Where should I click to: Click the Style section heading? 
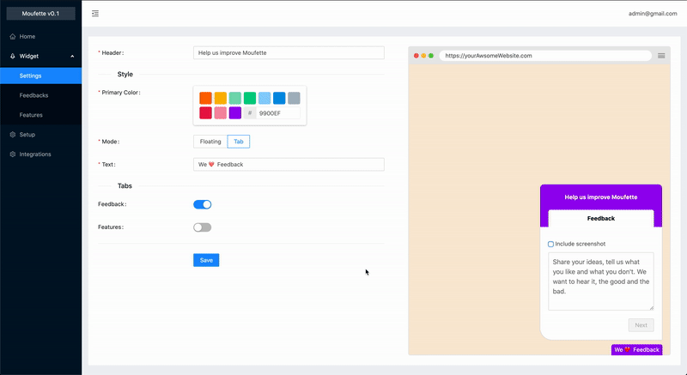[x=125, y=75]
